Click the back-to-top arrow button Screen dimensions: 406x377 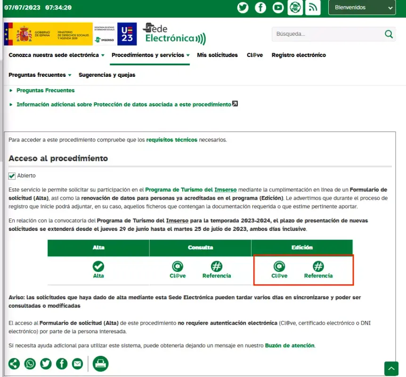[x=391, y=368]
